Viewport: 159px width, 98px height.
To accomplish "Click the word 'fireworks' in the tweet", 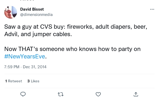I will (79, 27).
